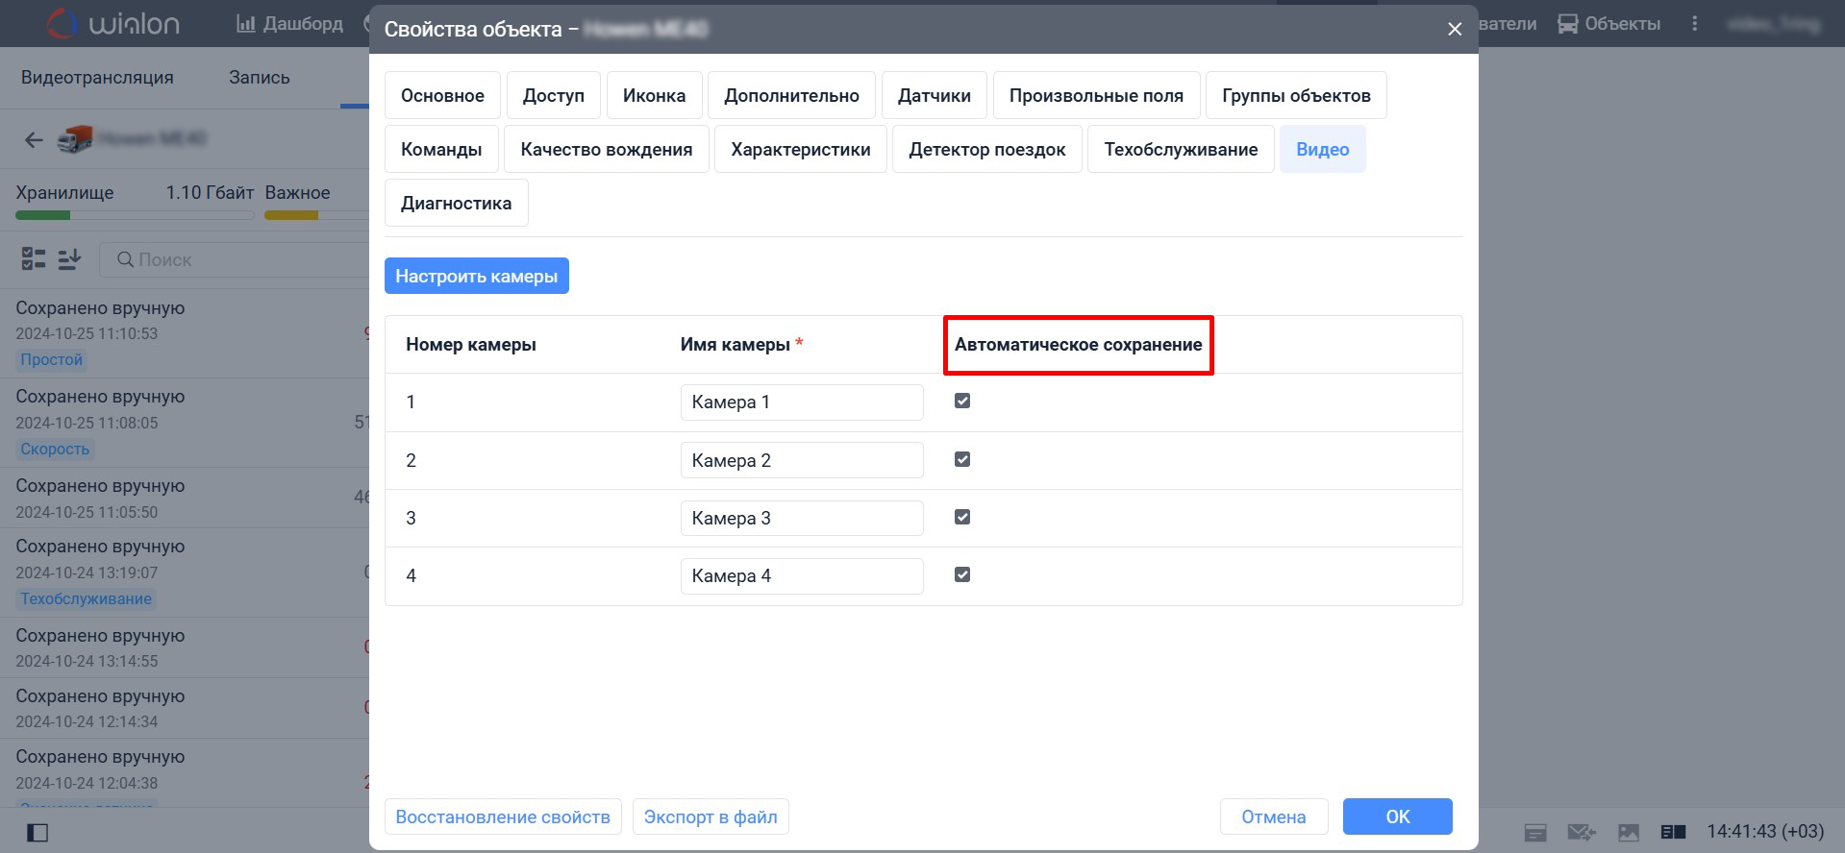Switch to the Запись tab

(260, 77)
